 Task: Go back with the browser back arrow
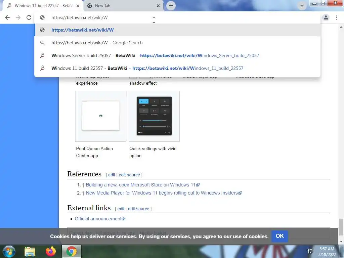[x=7, y=17]
